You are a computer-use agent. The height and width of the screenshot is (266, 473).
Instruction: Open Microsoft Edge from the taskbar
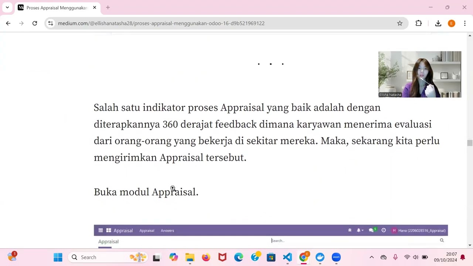tap(238, 257)
